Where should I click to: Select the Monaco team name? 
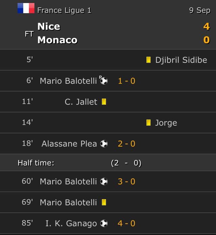coord(57,40)
